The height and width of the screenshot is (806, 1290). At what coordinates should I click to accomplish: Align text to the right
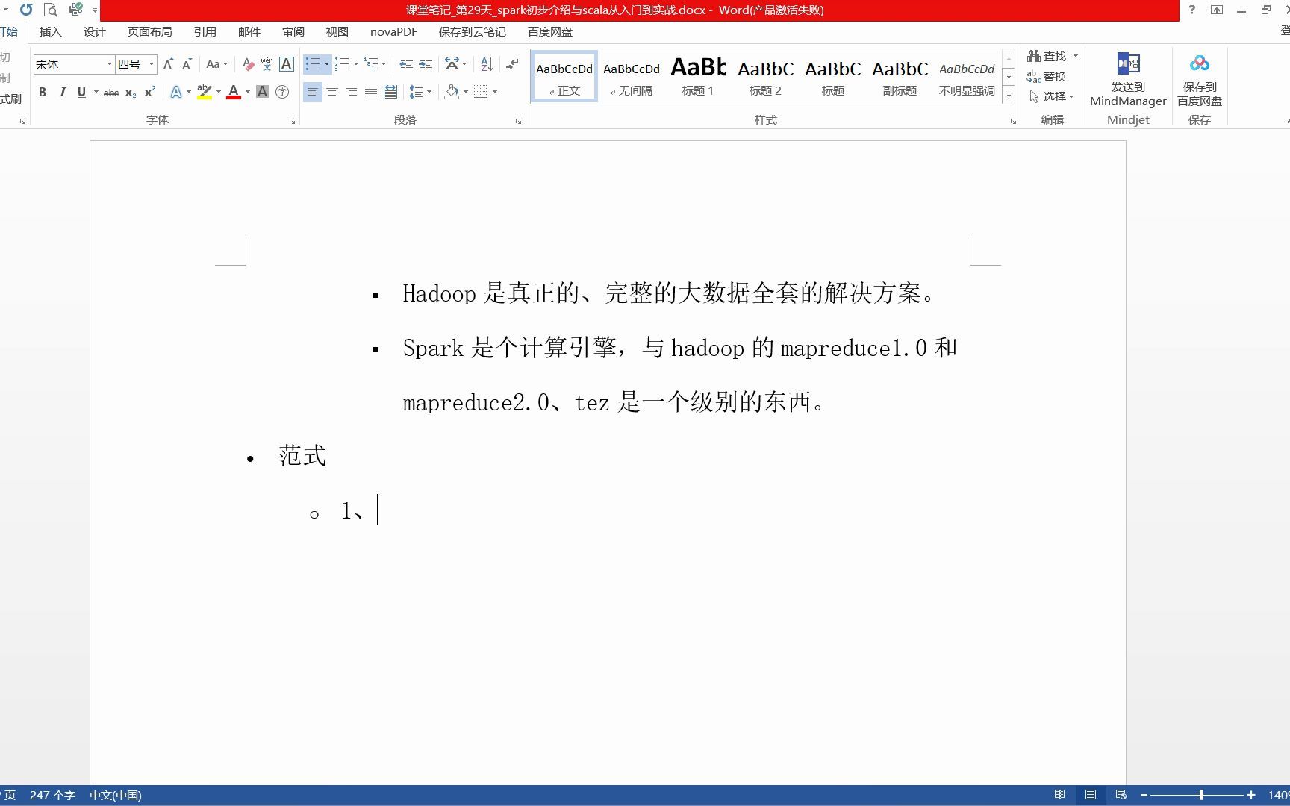(x=352, y=92)
